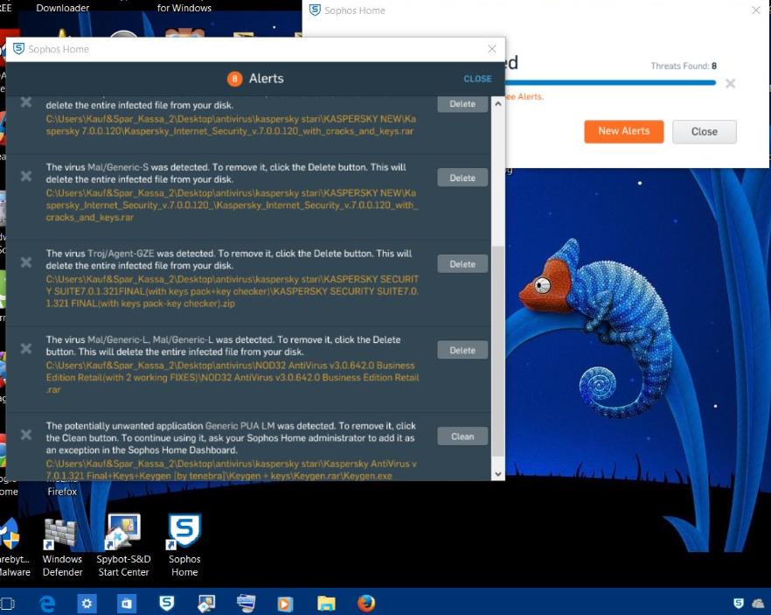Viewport: 771px width, 615px height.
Task: Click the Task View button on taskbar
Action: [7, 604]
